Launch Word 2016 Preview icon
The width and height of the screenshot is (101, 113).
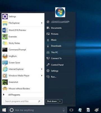[x=5, y=30]
